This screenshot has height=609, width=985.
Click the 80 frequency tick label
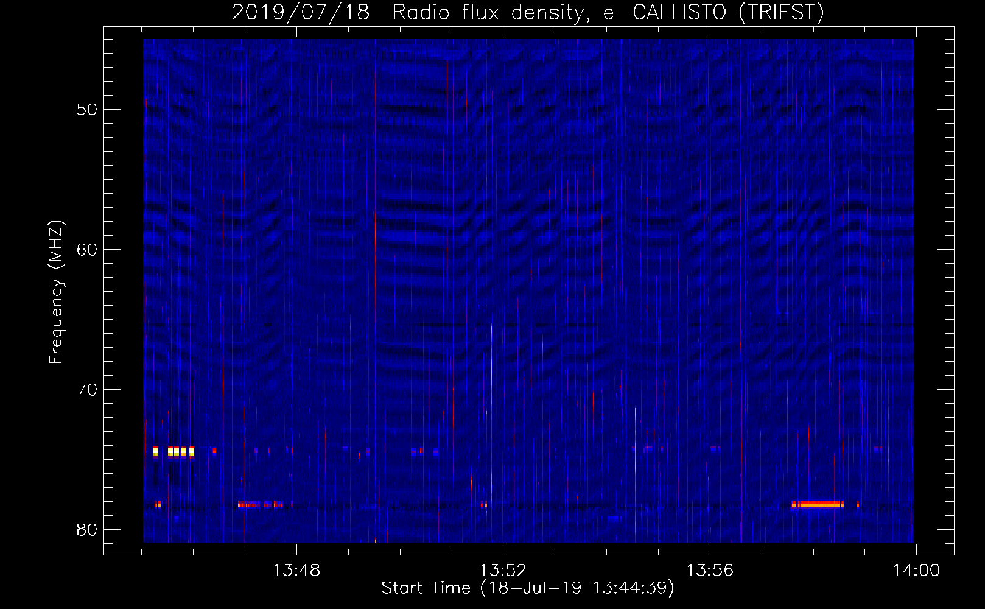pos(87,529)
